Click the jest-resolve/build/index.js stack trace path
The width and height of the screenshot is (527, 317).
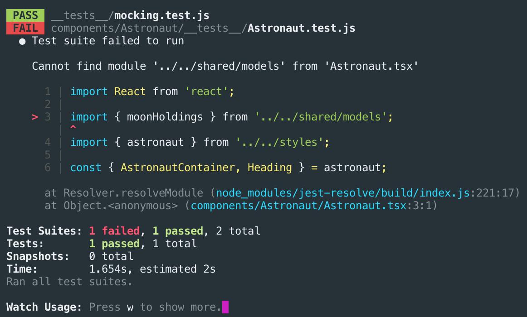coord(342,193)
